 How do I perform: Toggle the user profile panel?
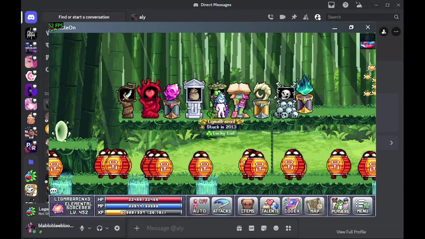coord(318,17)
